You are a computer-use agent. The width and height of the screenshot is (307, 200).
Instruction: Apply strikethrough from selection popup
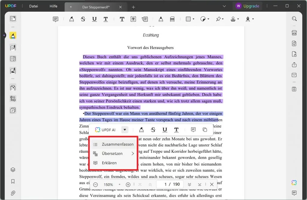[x=153, y=130]
